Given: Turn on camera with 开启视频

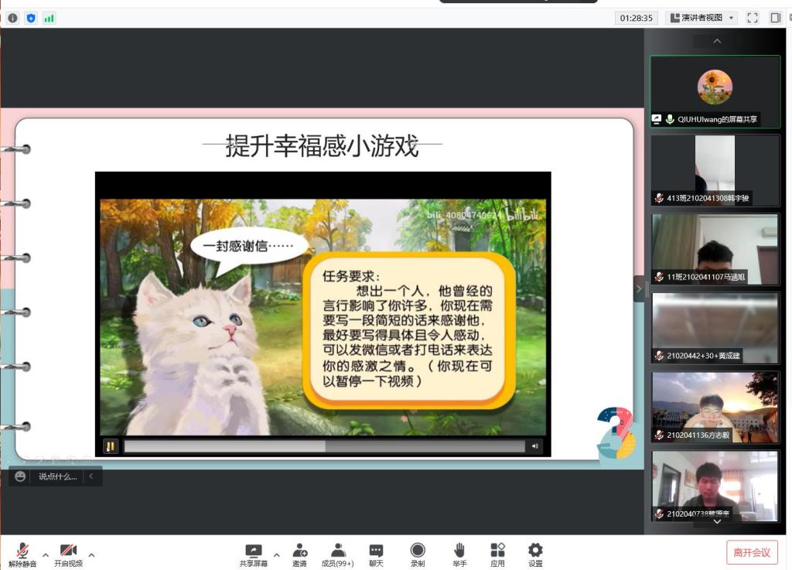Looking at the screenshot, I should tap(68, 554).
